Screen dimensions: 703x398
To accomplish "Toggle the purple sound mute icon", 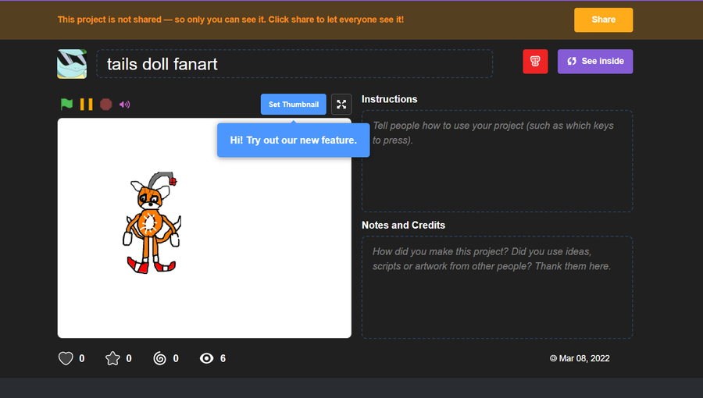I will click(125, 105).
